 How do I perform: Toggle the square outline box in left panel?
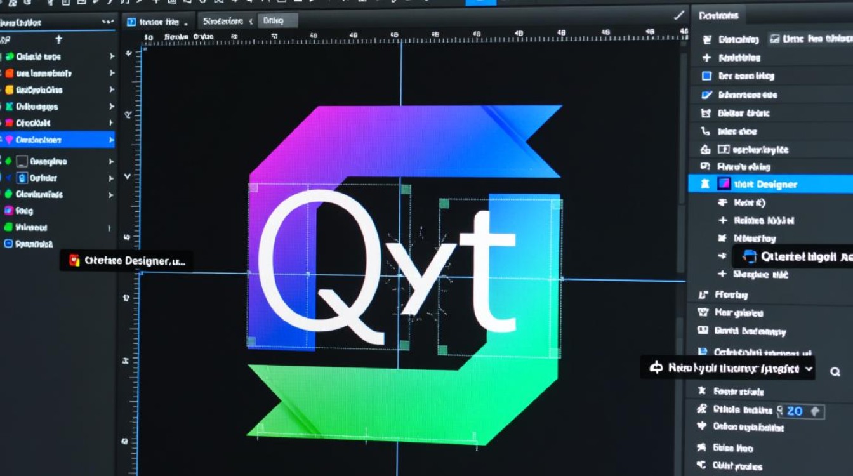22,162
